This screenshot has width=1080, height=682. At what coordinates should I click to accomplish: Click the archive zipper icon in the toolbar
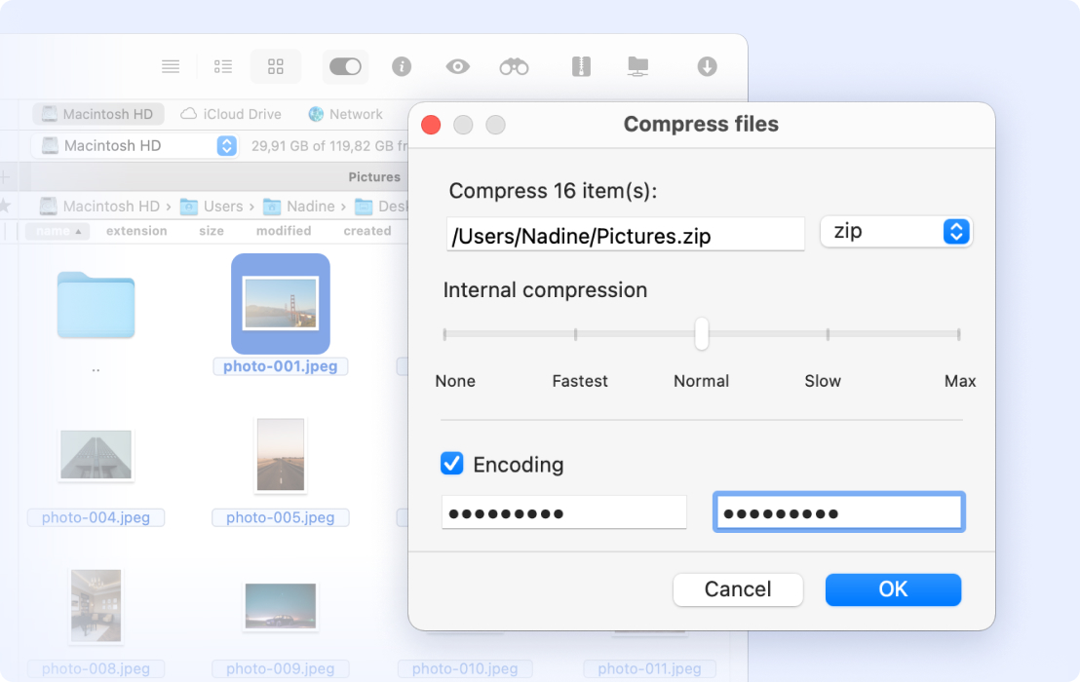point(580,66)
